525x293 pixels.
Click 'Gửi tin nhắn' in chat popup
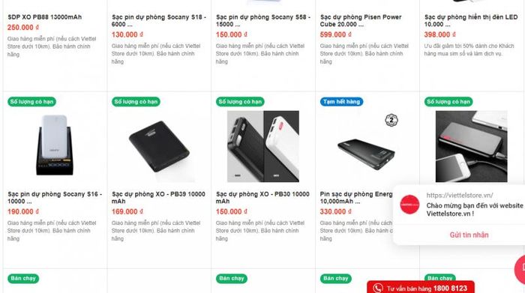coord(469,235)
